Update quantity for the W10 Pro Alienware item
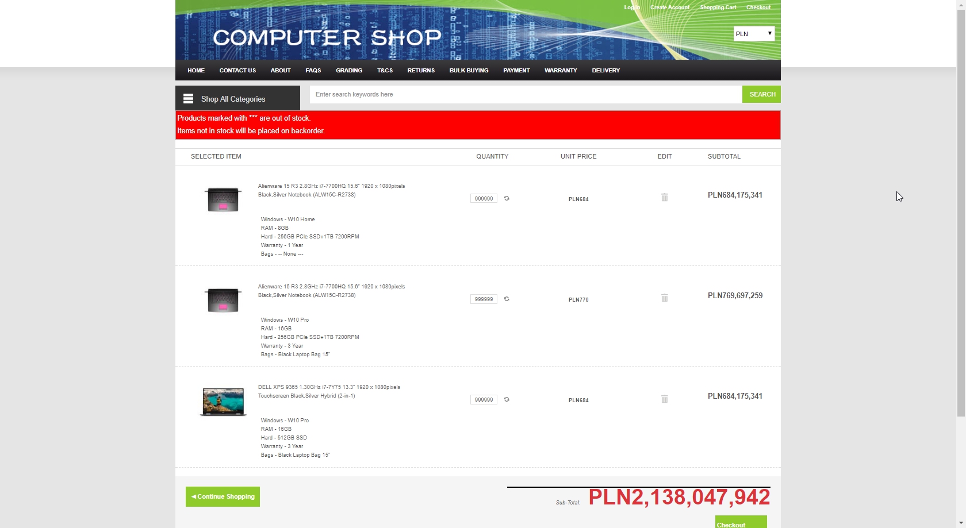This screenshot has height=528, width=966. (507, 299)
